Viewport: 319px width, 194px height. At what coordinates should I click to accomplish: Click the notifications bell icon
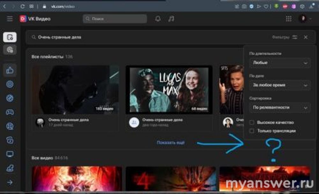pyautogui.click(x=158, y=19)
